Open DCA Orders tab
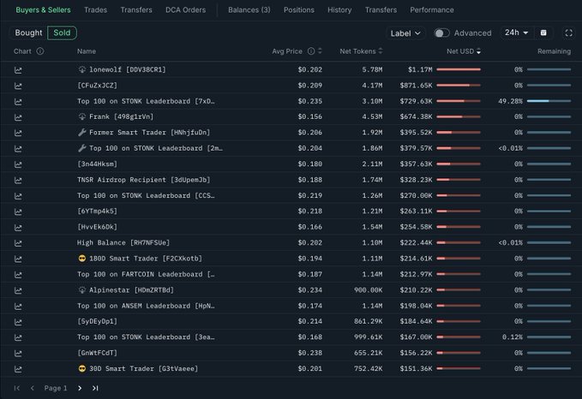 click(186, 10)
